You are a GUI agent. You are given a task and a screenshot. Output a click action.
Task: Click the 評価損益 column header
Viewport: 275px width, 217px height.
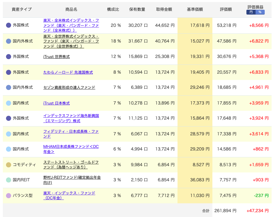256,7
